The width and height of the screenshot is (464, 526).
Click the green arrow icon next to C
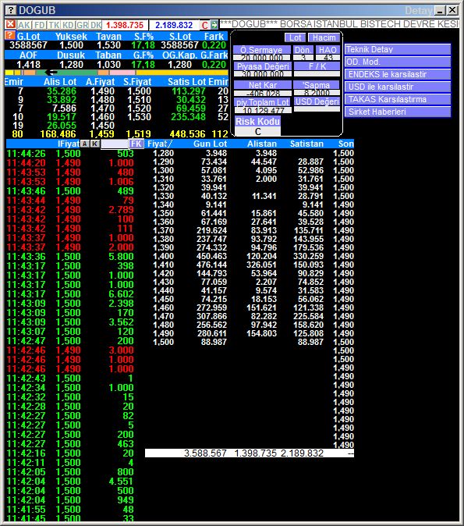coord(214,25)
